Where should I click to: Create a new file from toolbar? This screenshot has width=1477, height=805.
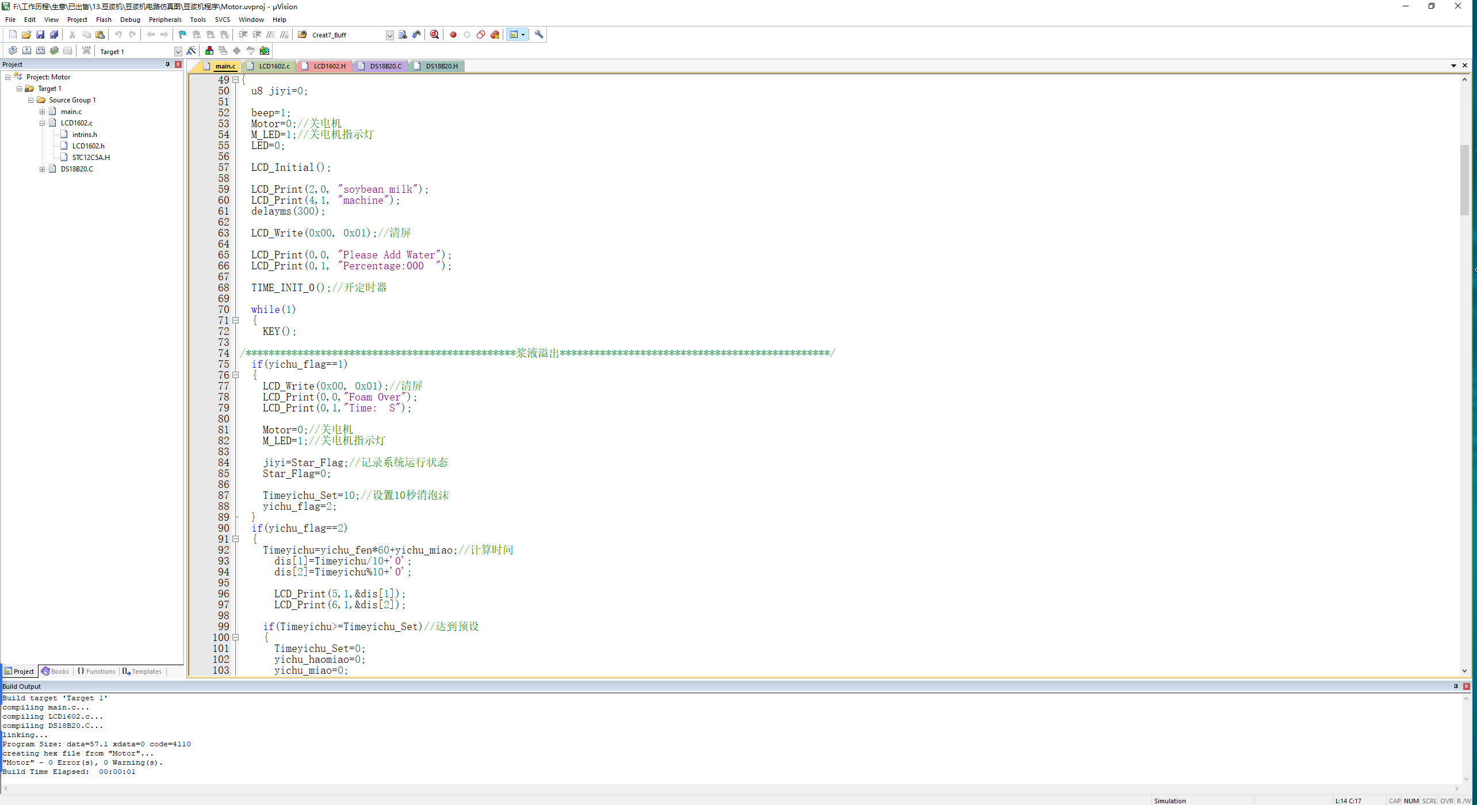tap(13, 35)
